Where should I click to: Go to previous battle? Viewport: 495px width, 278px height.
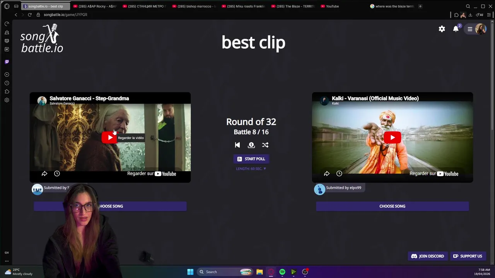[237, 145]
